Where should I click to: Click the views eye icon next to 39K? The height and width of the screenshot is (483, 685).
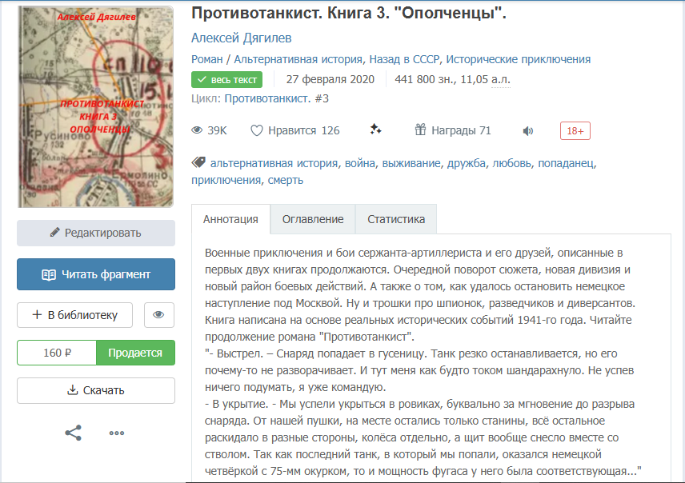[198, 130]
